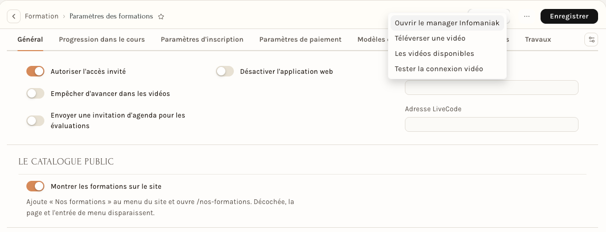Open the Paramètres d'inscription tab

[x=202, y=40]
